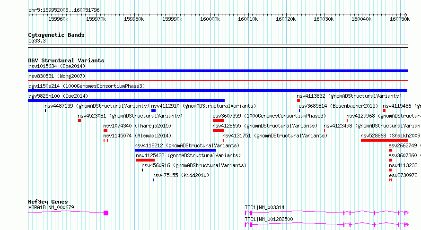Click the first exon of TTC1 NM_003314
The image size is (421, 230).
[x=246, y=213]
